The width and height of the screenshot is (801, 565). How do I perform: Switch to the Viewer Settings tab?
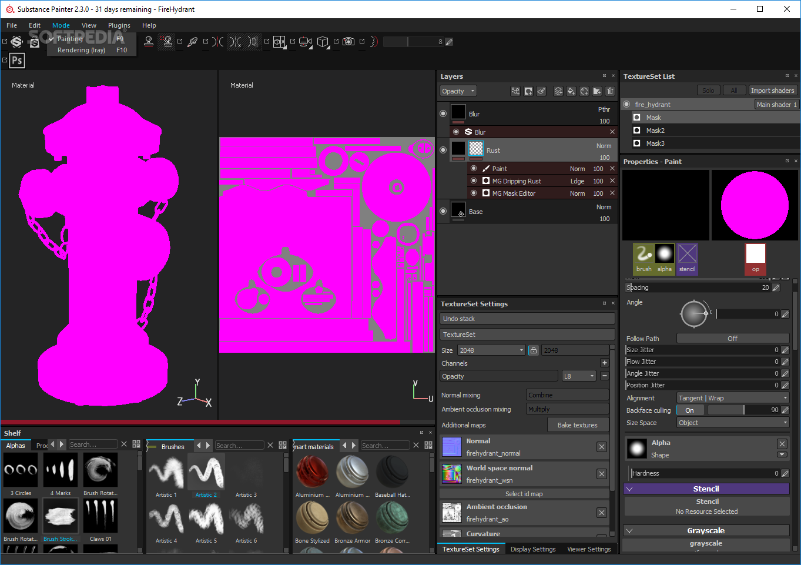click(589, 549)
